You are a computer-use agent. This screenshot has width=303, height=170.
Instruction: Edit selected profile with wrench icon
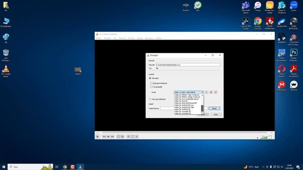click(206, 93)
